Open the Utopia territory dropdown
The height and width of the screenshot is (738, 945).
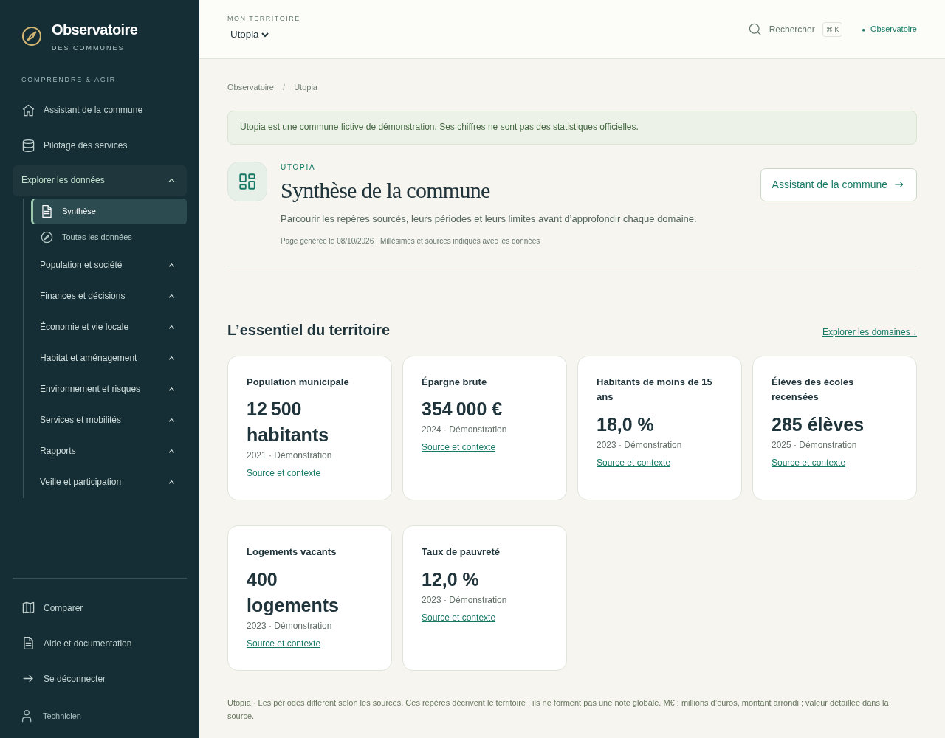click(x=250, y=35)
